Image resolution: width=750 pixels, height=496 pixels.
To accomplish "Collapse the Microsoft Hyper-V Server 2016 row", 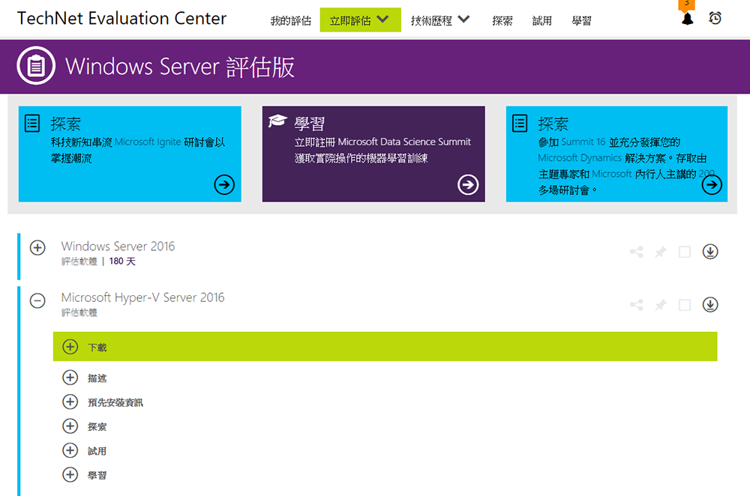I will 37,300.
